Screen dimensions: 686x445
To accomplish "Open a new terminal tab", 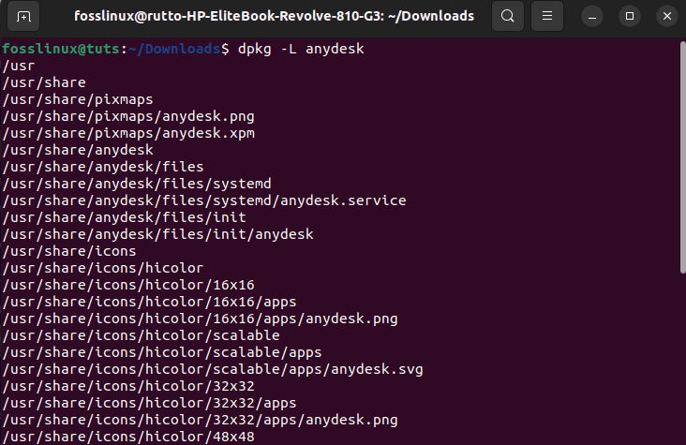I will (23, 17).
